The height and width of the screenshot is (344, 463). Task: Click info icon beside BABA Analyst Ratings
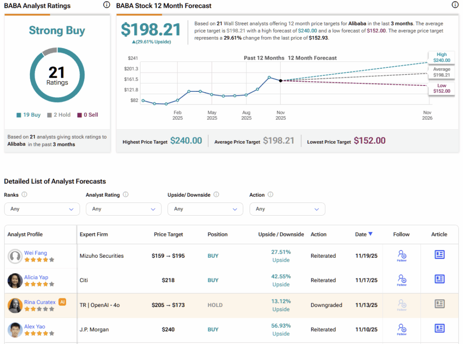pos(106,5)
